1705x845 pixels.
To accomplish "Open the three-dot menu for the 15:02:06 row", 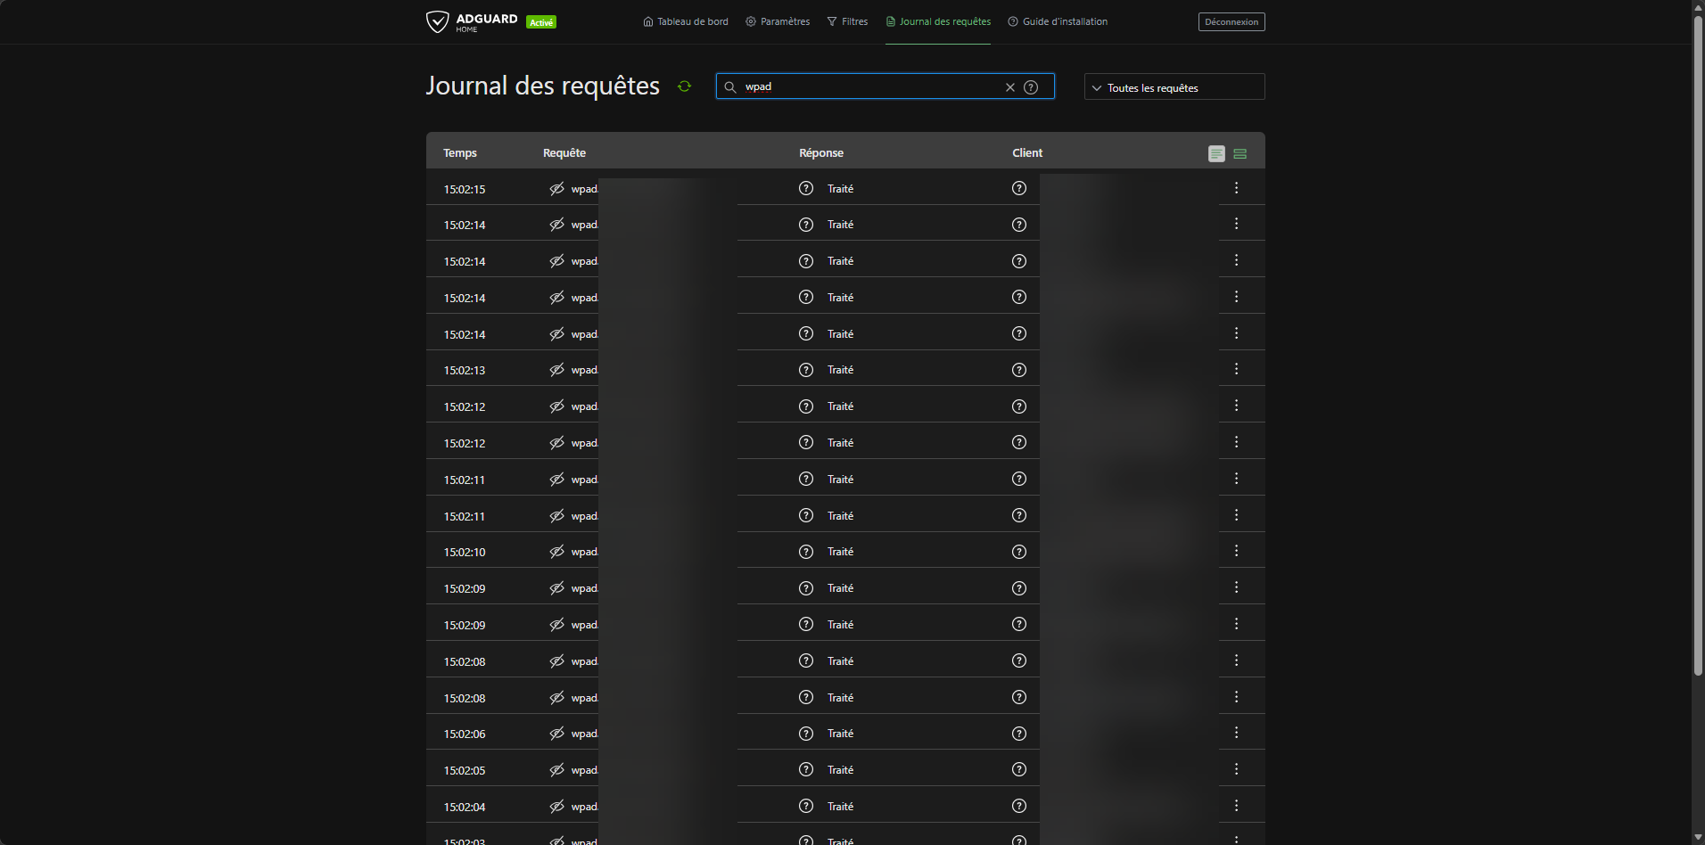I will [x=1237, y=733].
